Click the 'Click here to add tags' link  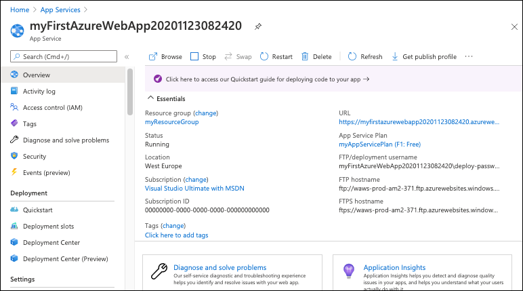(176, 235)
